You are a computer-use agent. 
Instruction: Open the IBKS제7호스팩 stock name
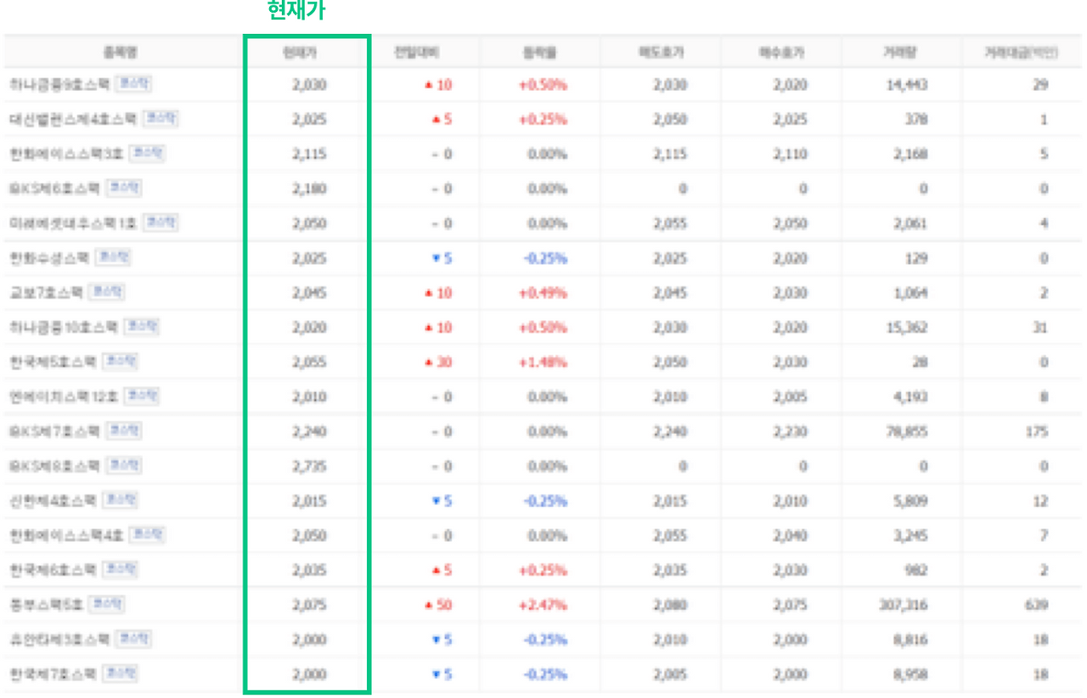[x=53, y=431]
